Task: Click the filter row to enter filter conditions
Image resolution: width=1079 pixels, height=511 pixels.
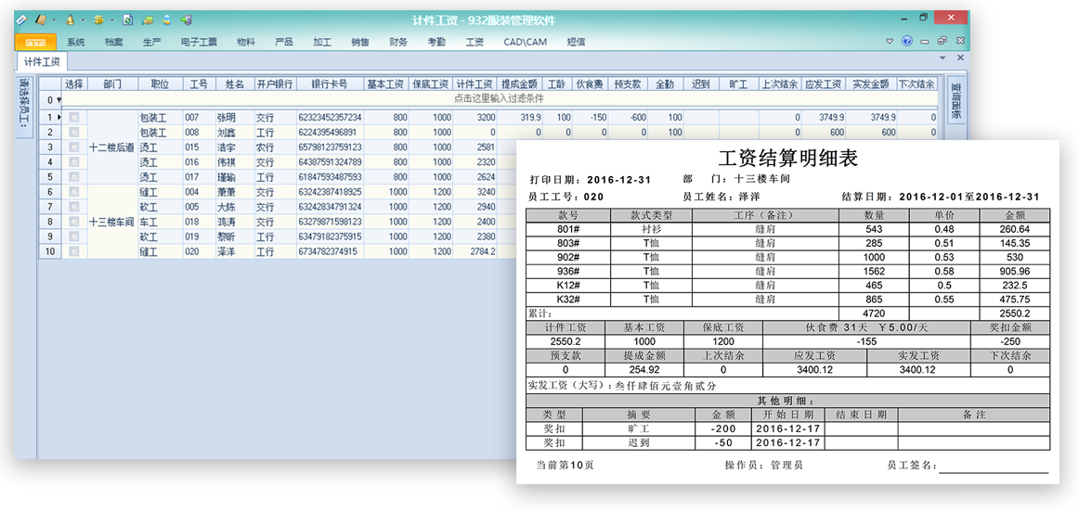Action: pyautogui.click(x=499, y=98)
